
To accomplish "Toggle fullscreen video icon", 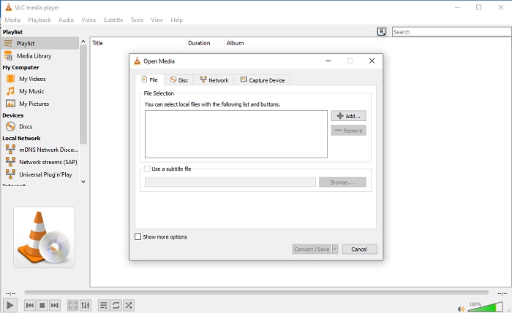I will pos(73,305).
